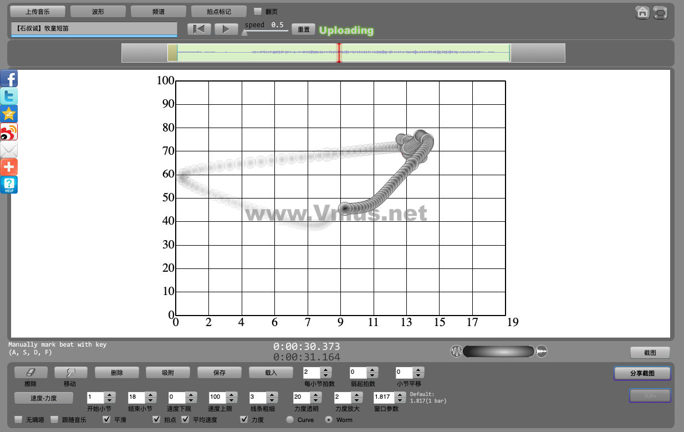Select the move (移动) tool
Image resolution: width=684 pixels, height=432 pixels.
coord(71,373)
